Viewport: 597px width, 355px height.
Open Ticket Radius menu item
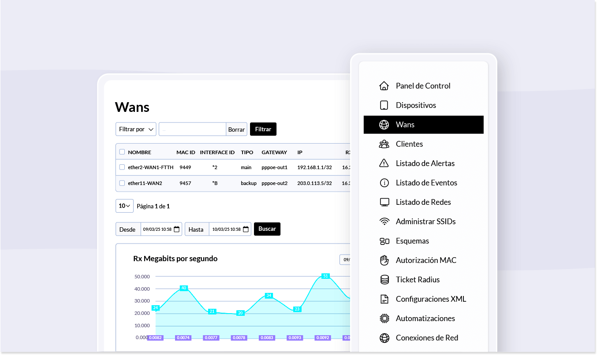point(423,280)
